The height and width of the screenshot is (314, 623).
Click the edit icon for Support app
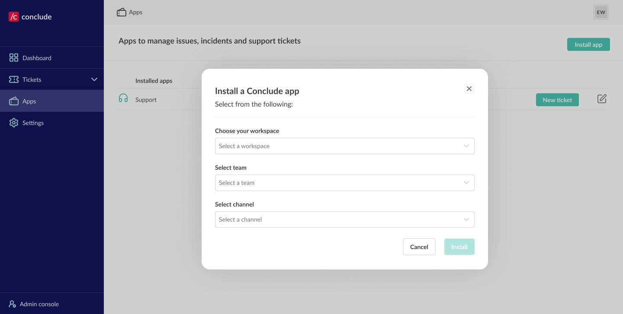click(x=602, y=99)
